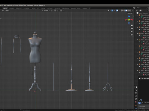
Task: Switch to the Modeling workspace tab
Action: tap(12, 8)
